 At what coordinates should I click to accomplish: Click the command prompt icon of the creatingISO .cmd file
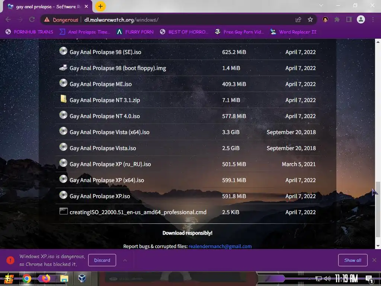63,211
